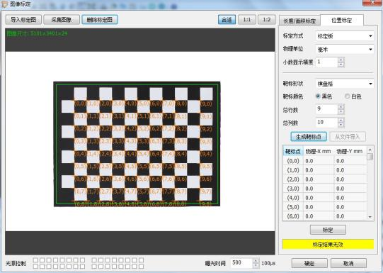Image resolution: width=383 pixels, height=273 pixels.
Task: Check the first top-row 光源控制 checkbox, right group
Action: click(x=94, y=260)
